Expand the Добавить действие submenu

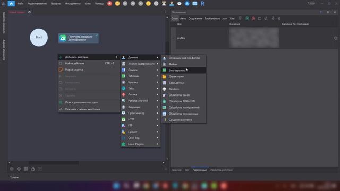tap(89, 57)
